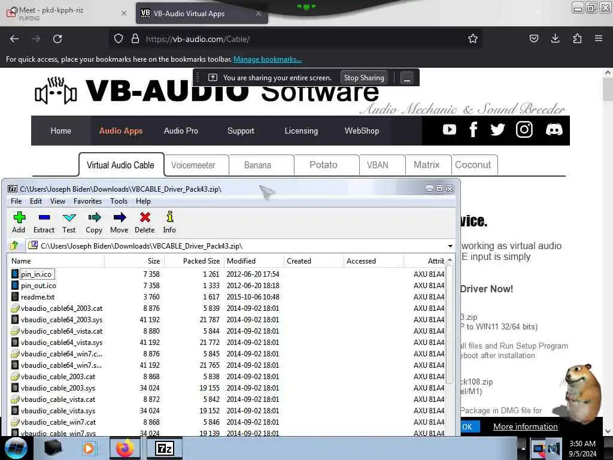
Task: Open Licensing navigation link
Action: pyautogui.click(x=301, y=131)
